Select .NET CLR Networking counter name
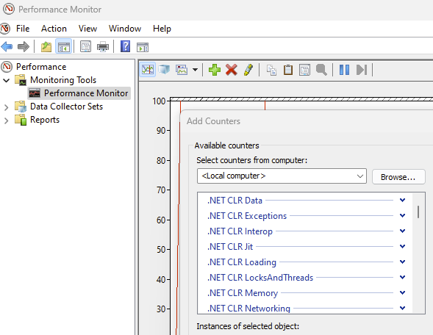Viewport: 433px width, 335px height. (248, 309)
